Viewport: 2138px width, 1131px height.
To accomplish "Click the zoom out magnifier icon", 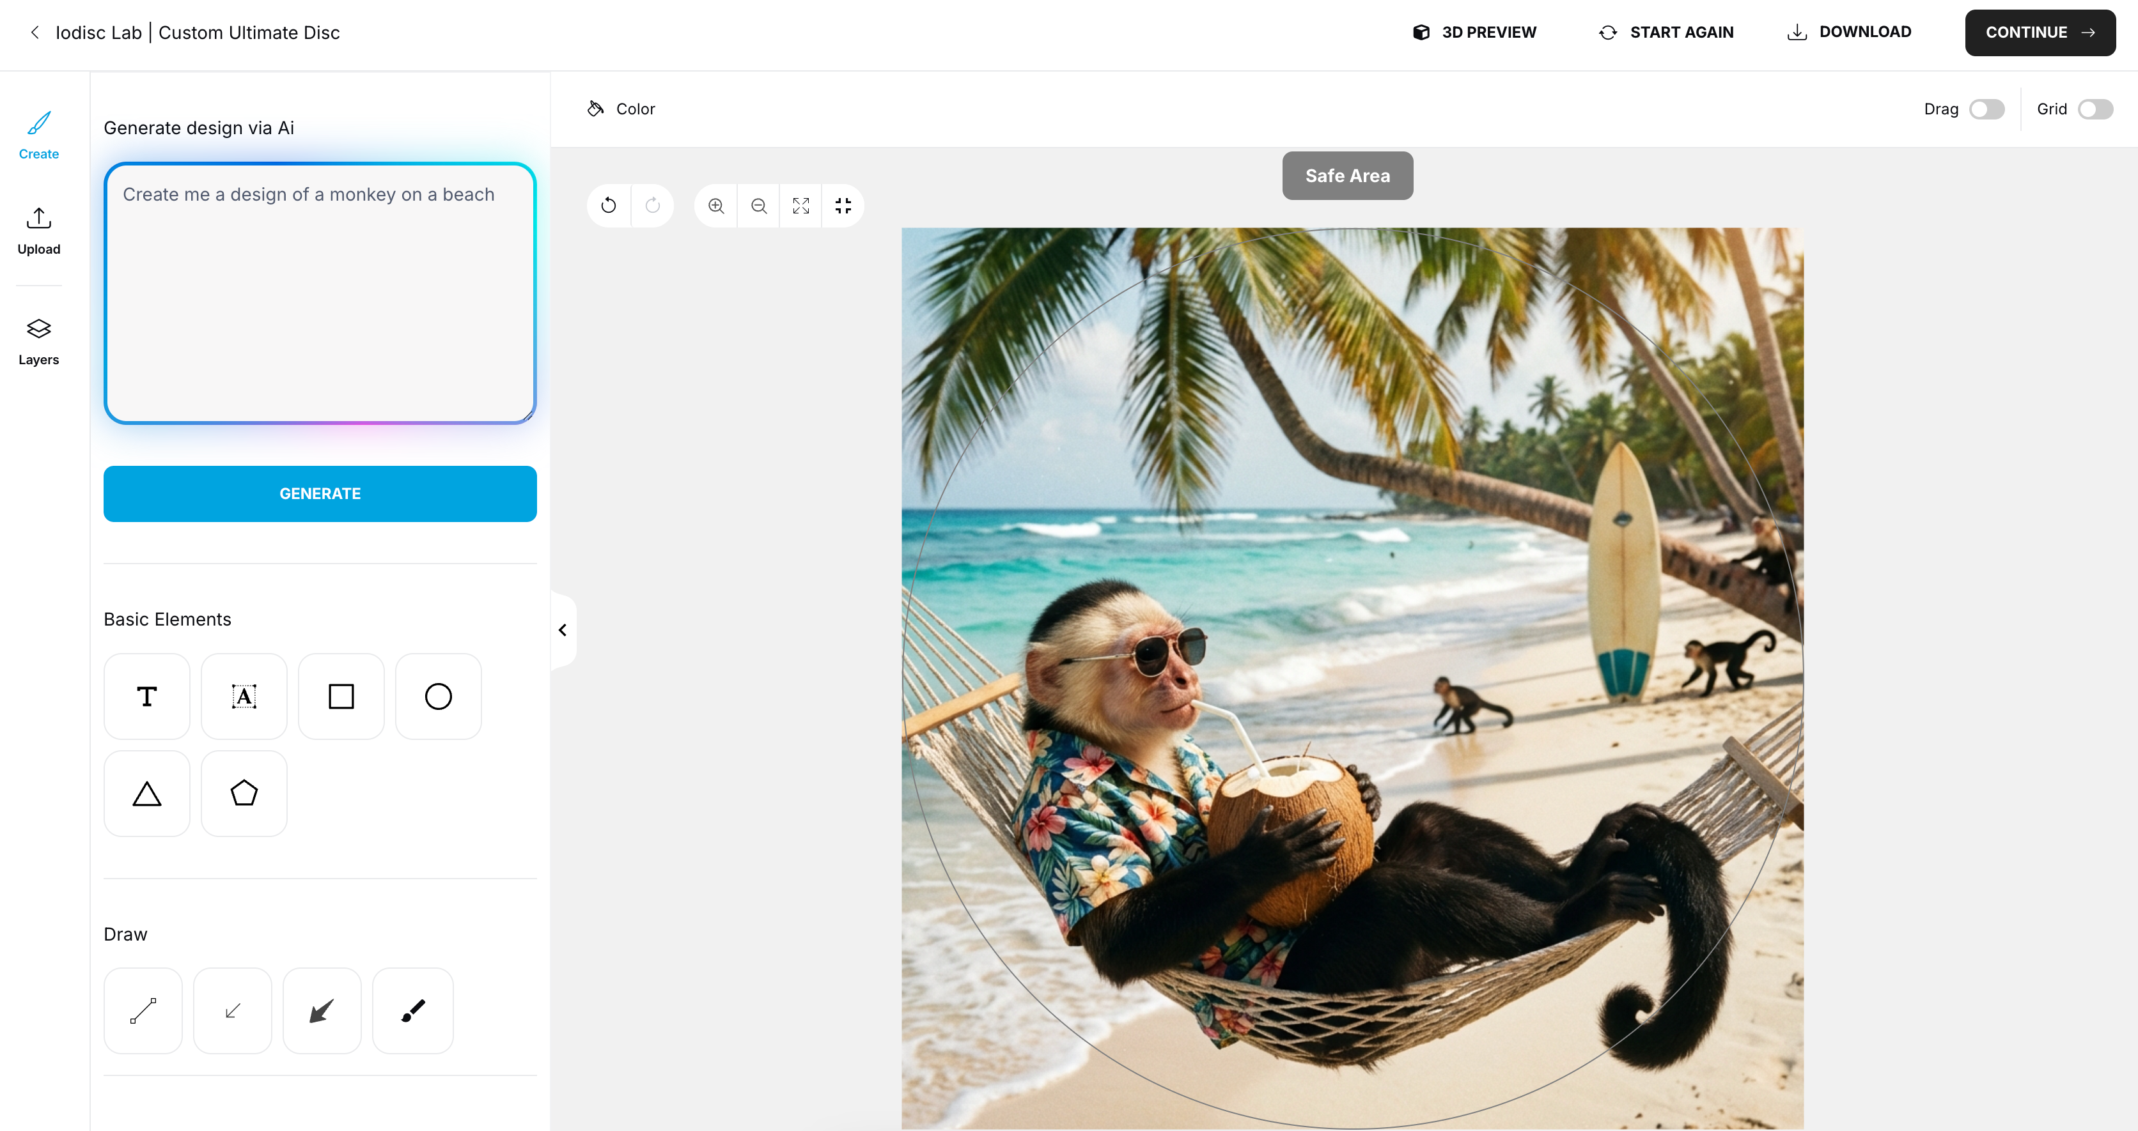I will tap(758, 206).
